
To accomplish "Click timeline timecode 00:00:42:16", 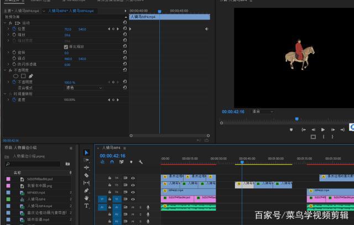I will (x=112, y=156).
